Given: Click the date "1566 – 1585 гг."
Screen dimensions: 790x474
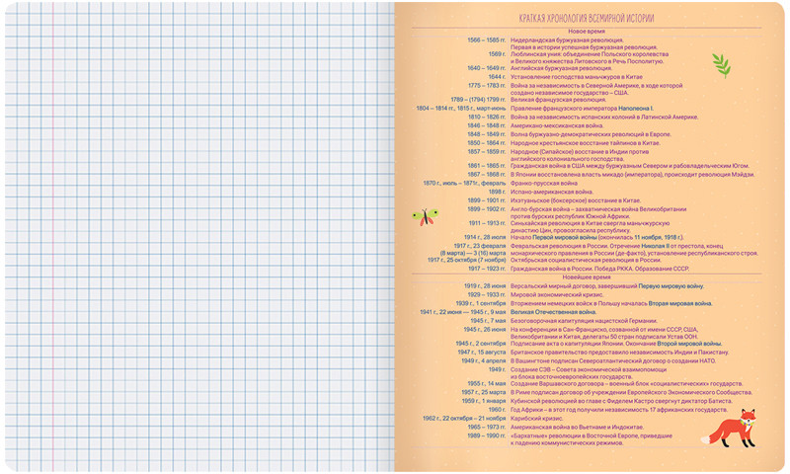Looking at the screenshot, I should 486,40.
